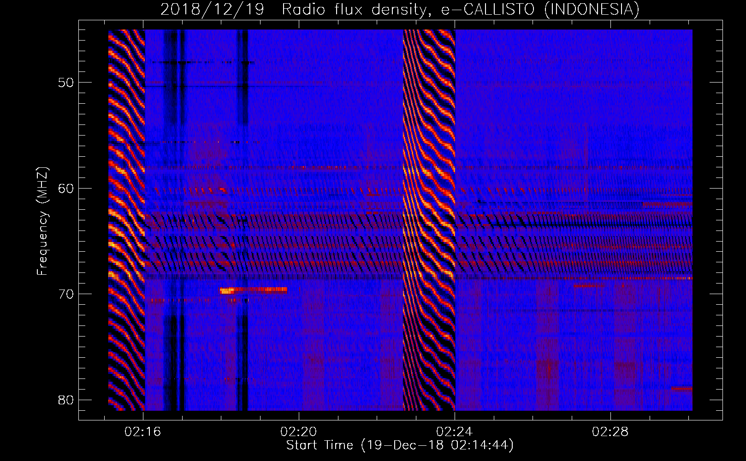Screen dimensions: 746x461
Task: Click the frequency tick label '80'
Action: click(x=66, y=400)
